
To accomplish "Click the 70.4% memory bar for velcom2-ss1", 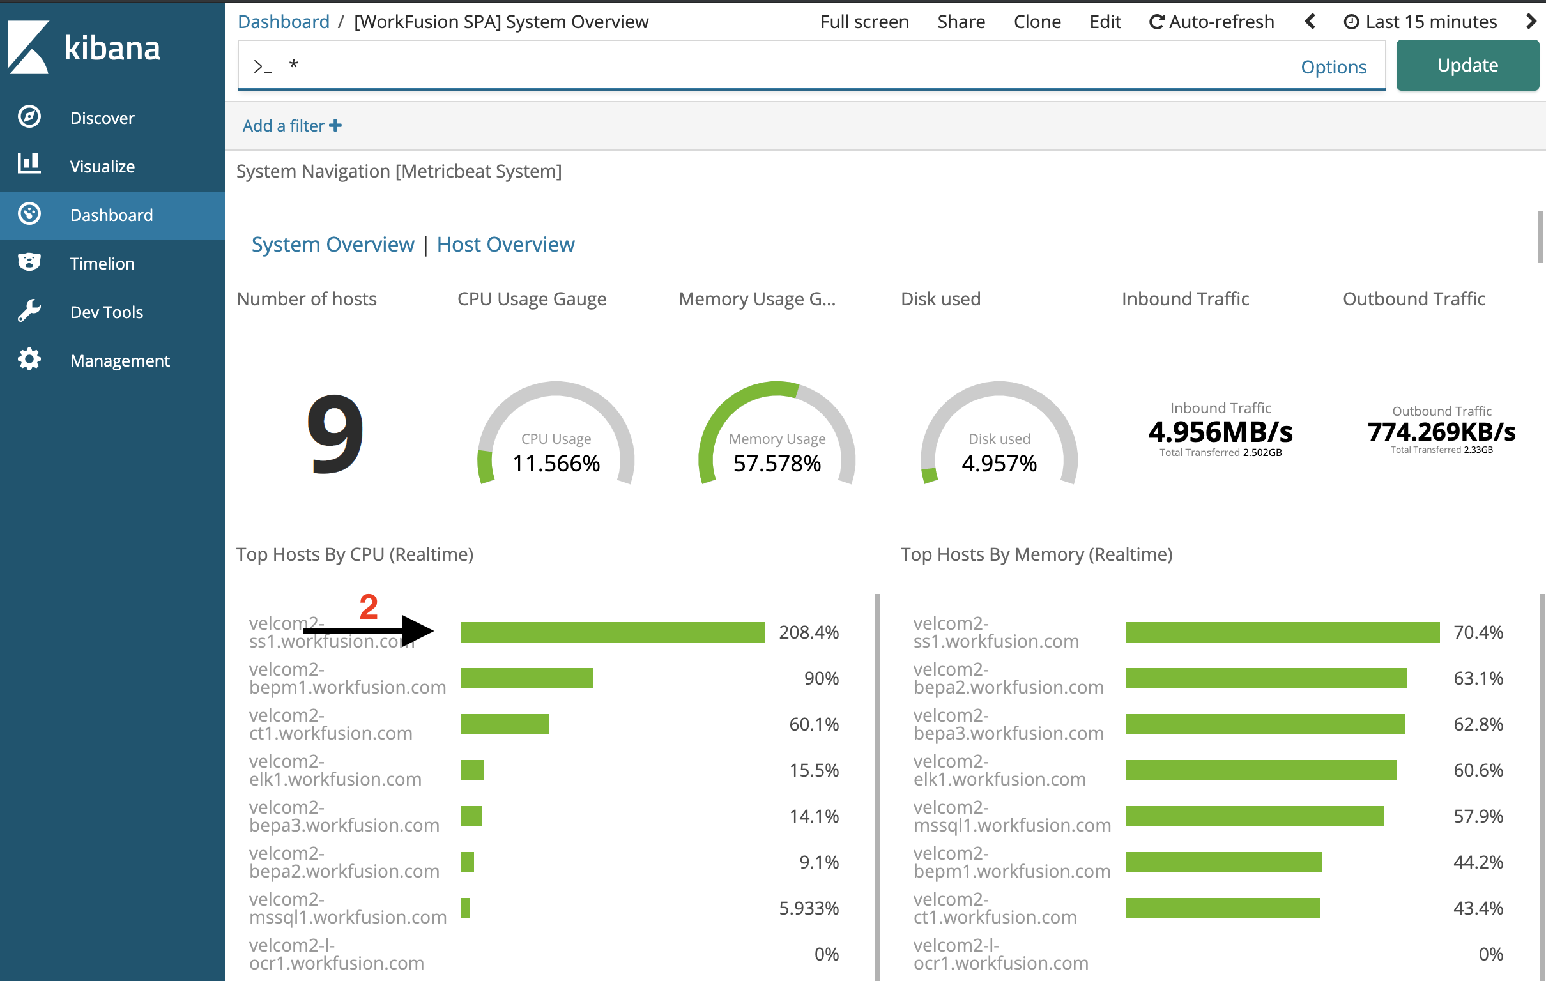I will pos(1283,632).
